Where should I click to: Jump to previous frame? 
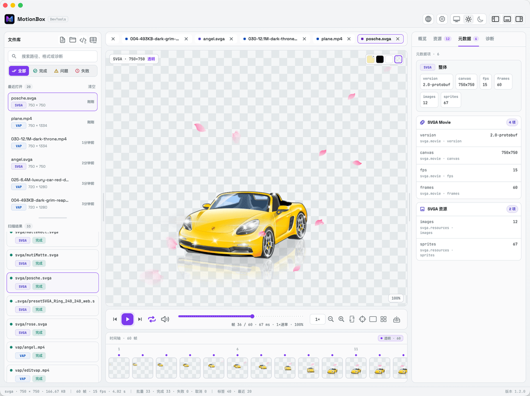[x=115, y=319]
